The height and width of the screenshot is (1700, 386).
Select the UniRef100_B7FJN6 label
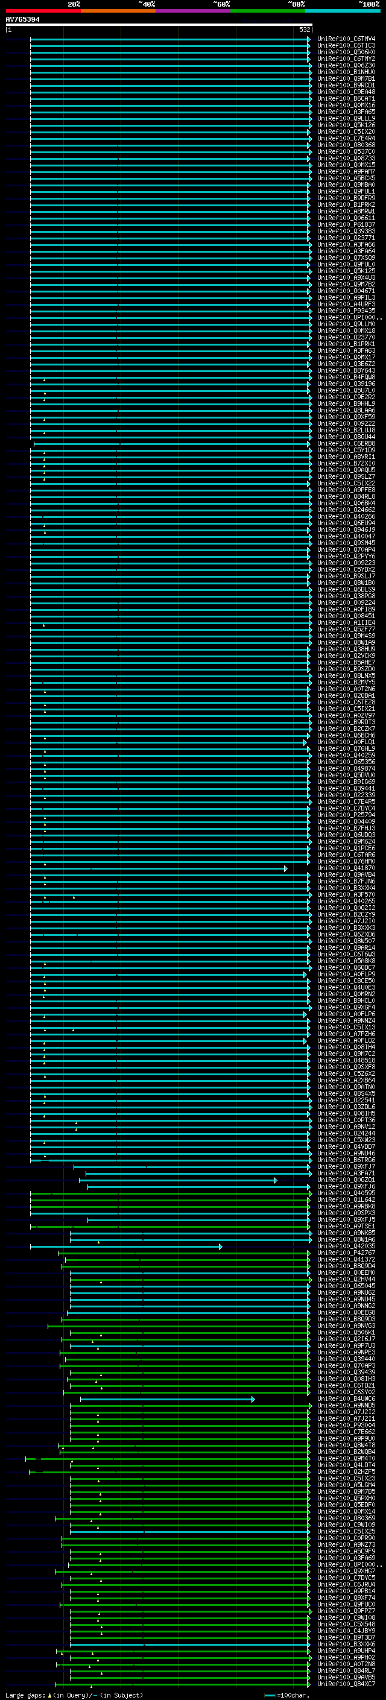[346, 881]
